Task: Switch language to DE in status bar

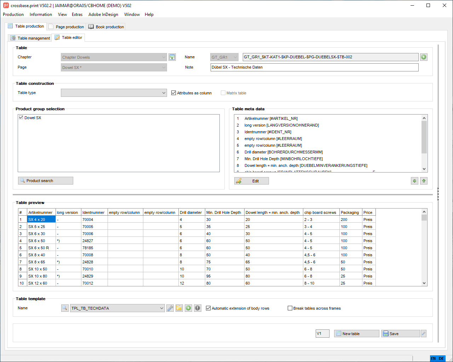Action: [x=441, y=358]
